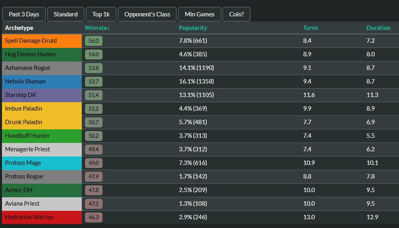Open the Past 3 Days period dropdown
Image resolution: width=399 pixels, height=228 pixels.
(24, 14)
